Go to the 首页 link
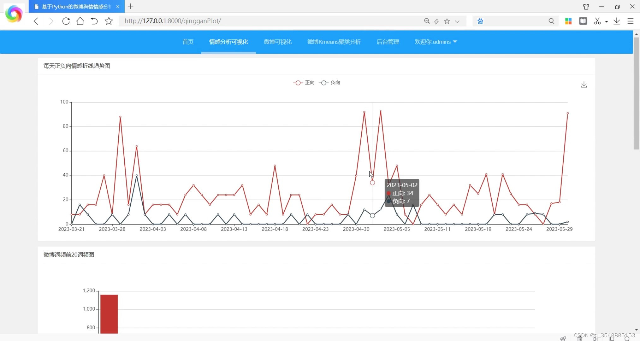Viewport: 640px width, 341px height. click(188, 42)
